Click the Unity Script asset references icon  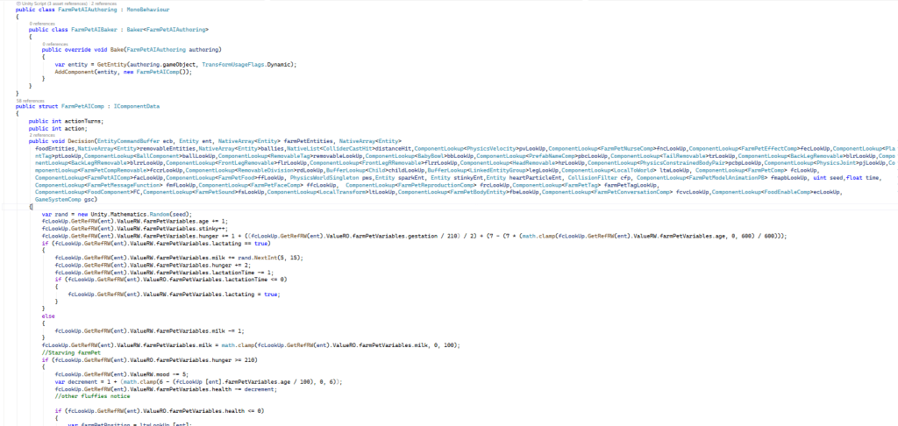[19, 4]
